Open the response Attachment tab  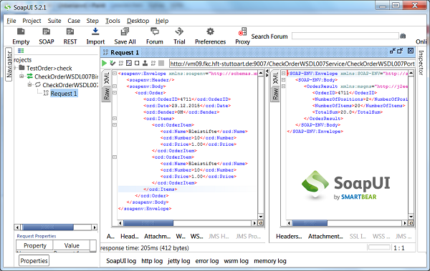pyautogui.click(x=325, y=236)
